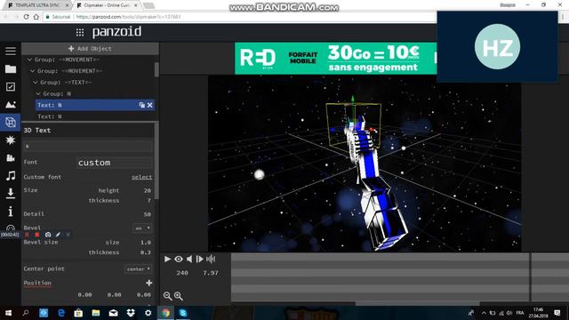Select the highlighted Text: N tree row

pos(95,105)
